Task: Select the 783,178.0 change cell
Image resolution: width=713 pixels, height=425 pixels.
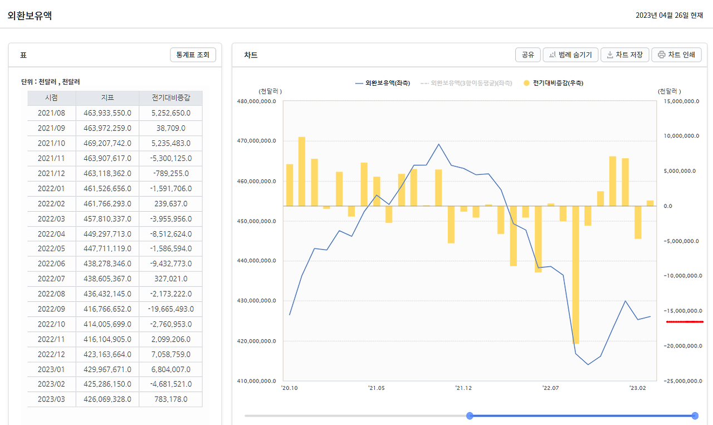Action: (171, 399)
